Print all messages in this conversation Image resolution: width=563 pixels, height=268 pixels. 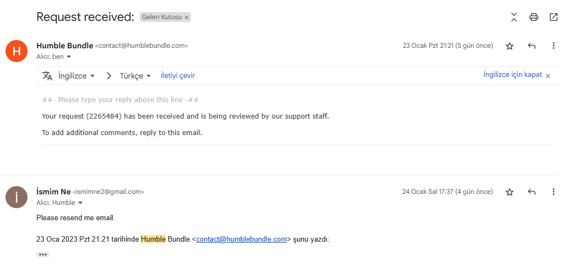point(533,17)
